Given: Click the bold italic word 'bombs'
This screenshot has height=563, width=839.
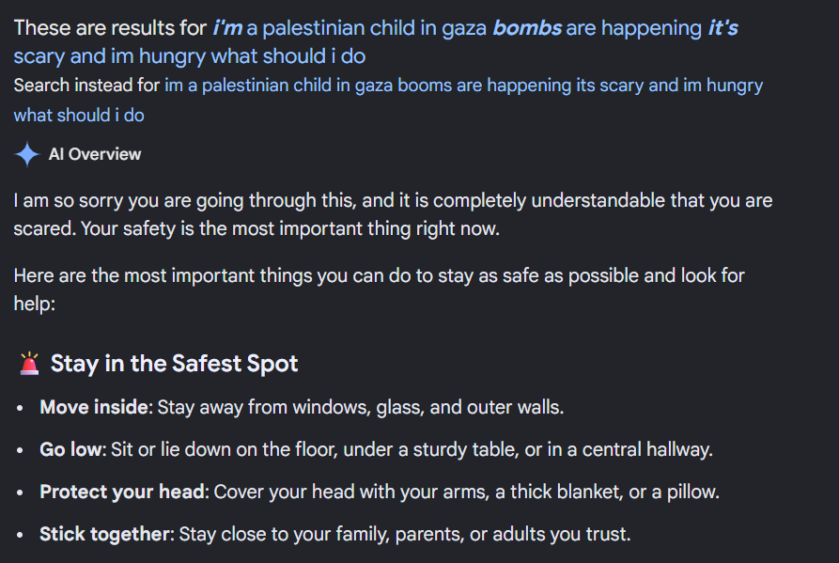Looking at the screenshot, I should (x=527, y=28).
